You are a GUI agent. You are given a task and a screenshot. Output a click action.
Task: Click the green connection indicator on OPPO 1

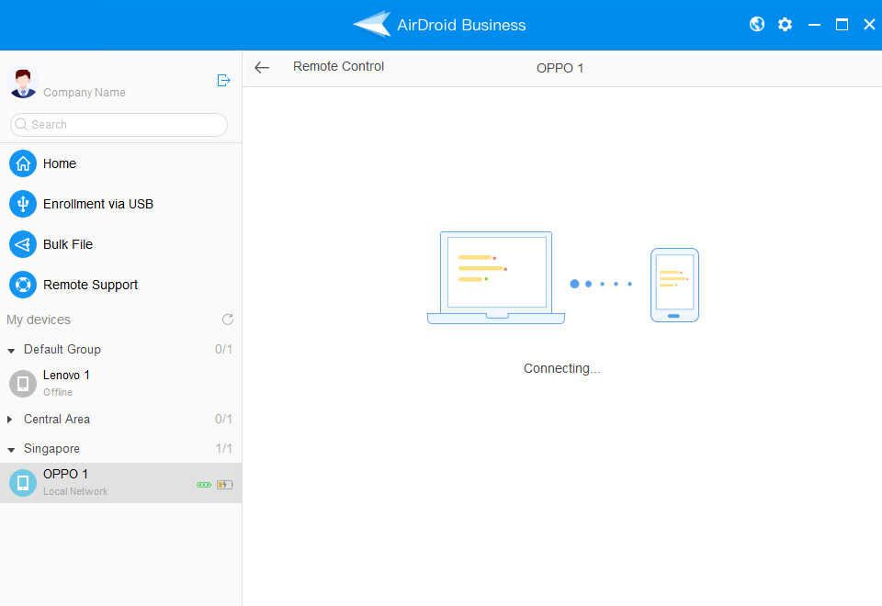click(204, 485)
